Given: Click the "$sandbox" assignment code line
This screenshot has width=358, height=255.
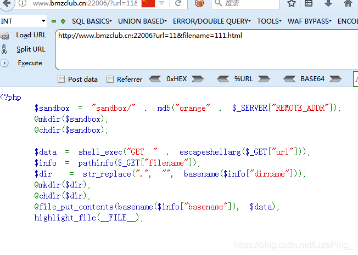Looking at the screenshot, I should click(x=187, y=108).
